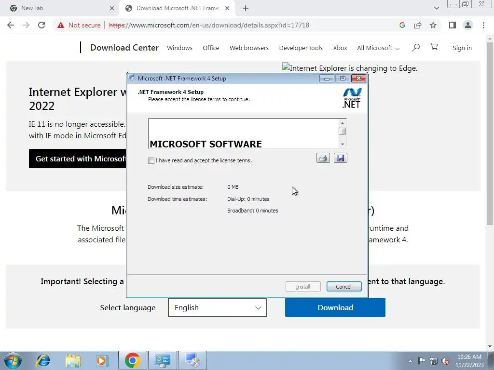Open Windows menu in Download Center
494x370 pixels.
(x=179, y=48)
